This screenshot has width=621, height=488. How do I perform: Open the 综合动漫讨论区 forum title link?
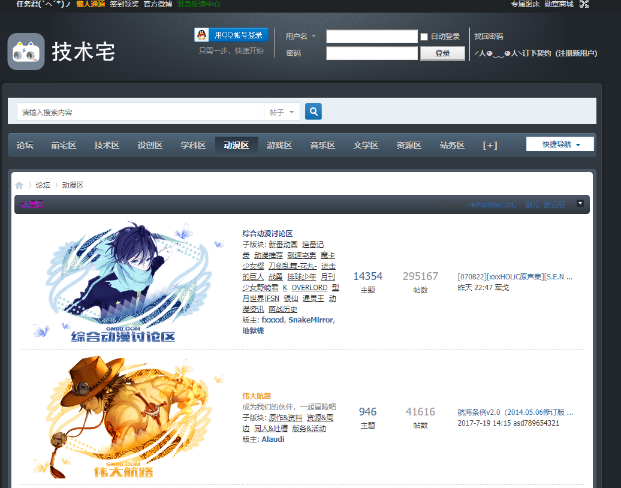click(267, 233)
